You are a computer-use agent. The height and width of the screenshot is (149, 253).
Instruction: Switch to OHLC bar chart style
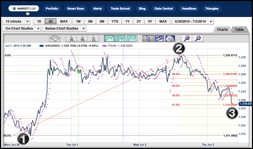132,38
